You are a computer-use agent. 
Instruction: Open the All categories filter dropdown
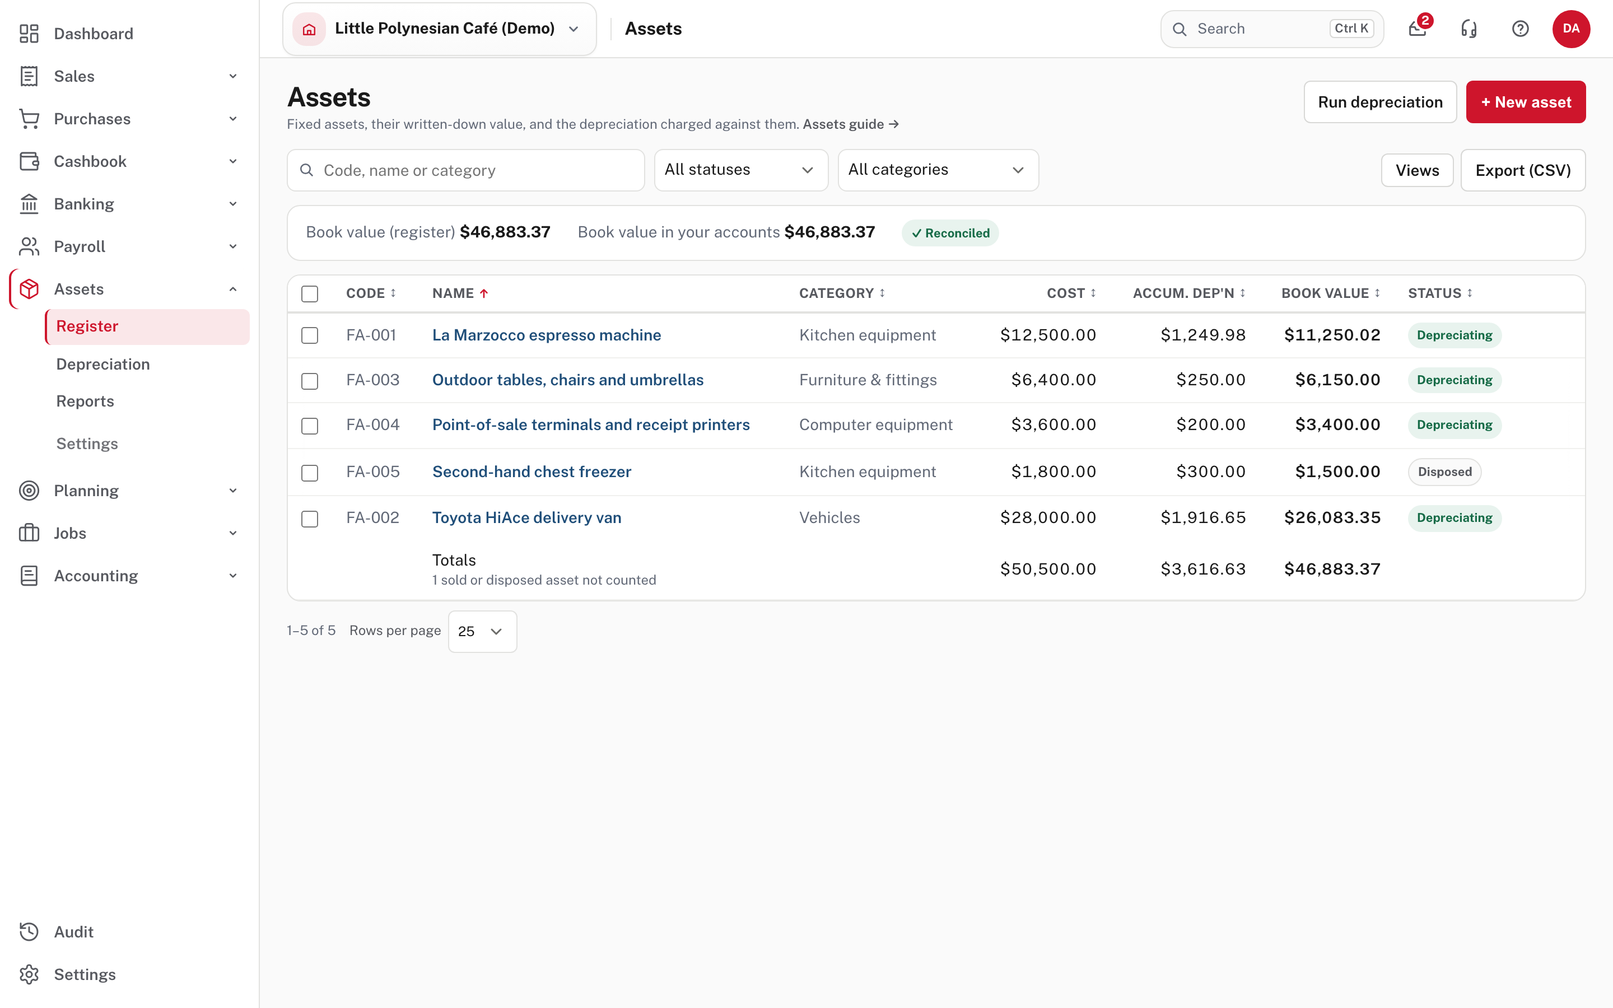click(x=938, y=170)
